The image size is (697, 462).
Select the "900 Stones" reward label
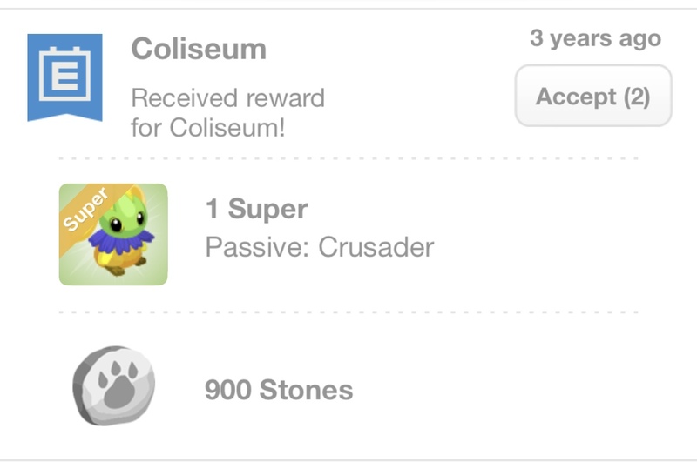(x=279, y=389)
